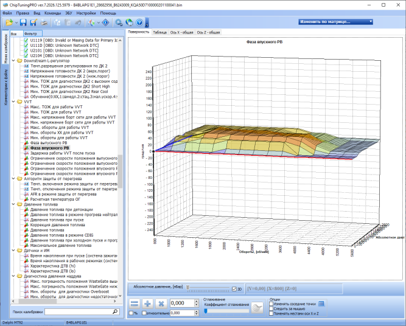Enable the % checkbox

(x=131, y=313)
